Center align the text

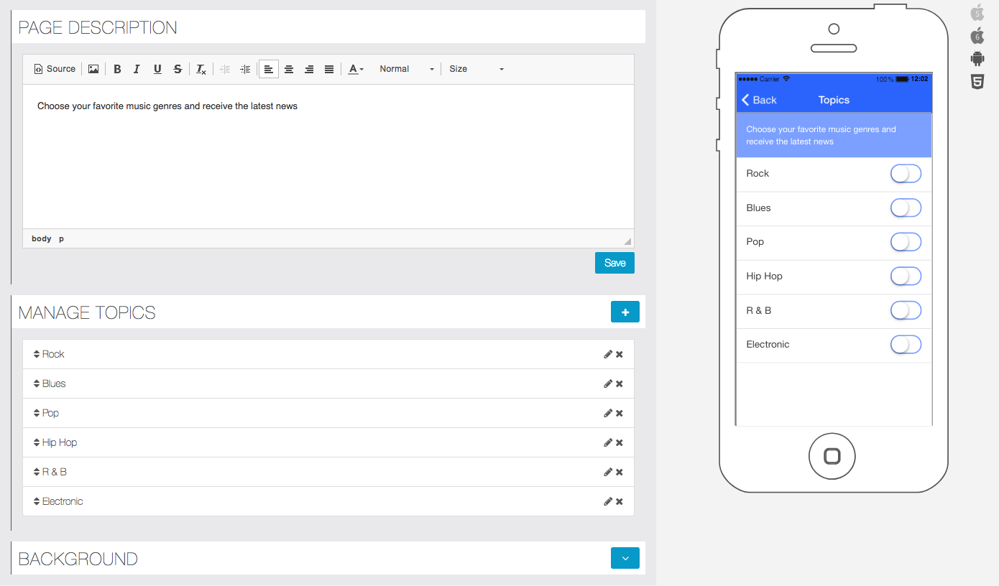[289, 69]
